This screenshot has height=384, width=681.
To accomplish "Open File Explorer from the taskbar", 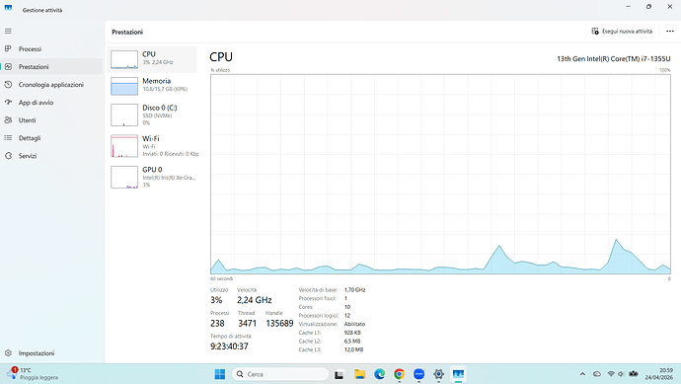I will (x=359, y=374).
